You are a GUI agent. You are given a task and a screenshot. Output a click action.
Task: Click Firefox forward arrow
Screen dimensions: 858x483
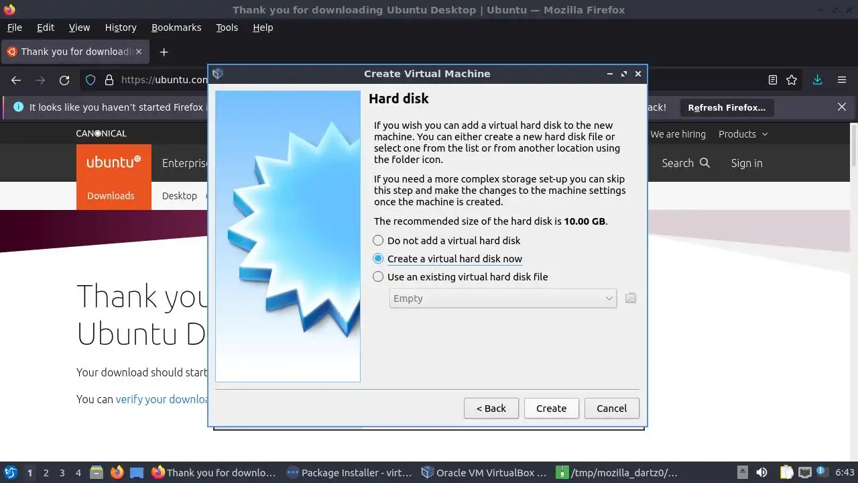[40, 80]
